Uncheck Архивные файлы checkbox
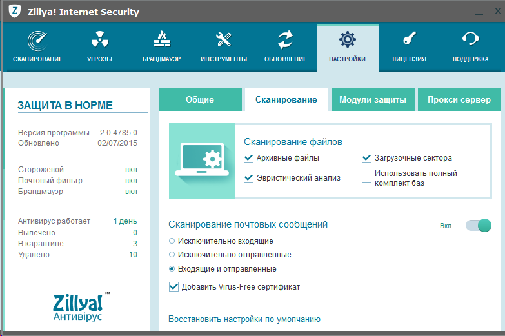505x336 pixels. pos(248,158)
